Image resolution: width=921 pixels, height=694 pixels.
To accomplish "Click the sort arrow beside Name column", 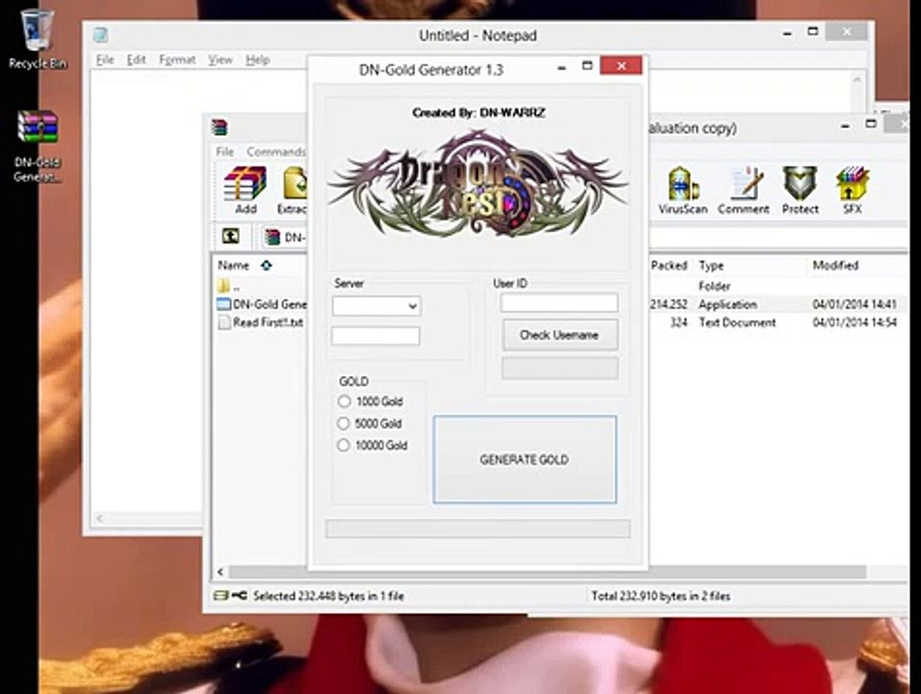I will [x=266, y=266].
